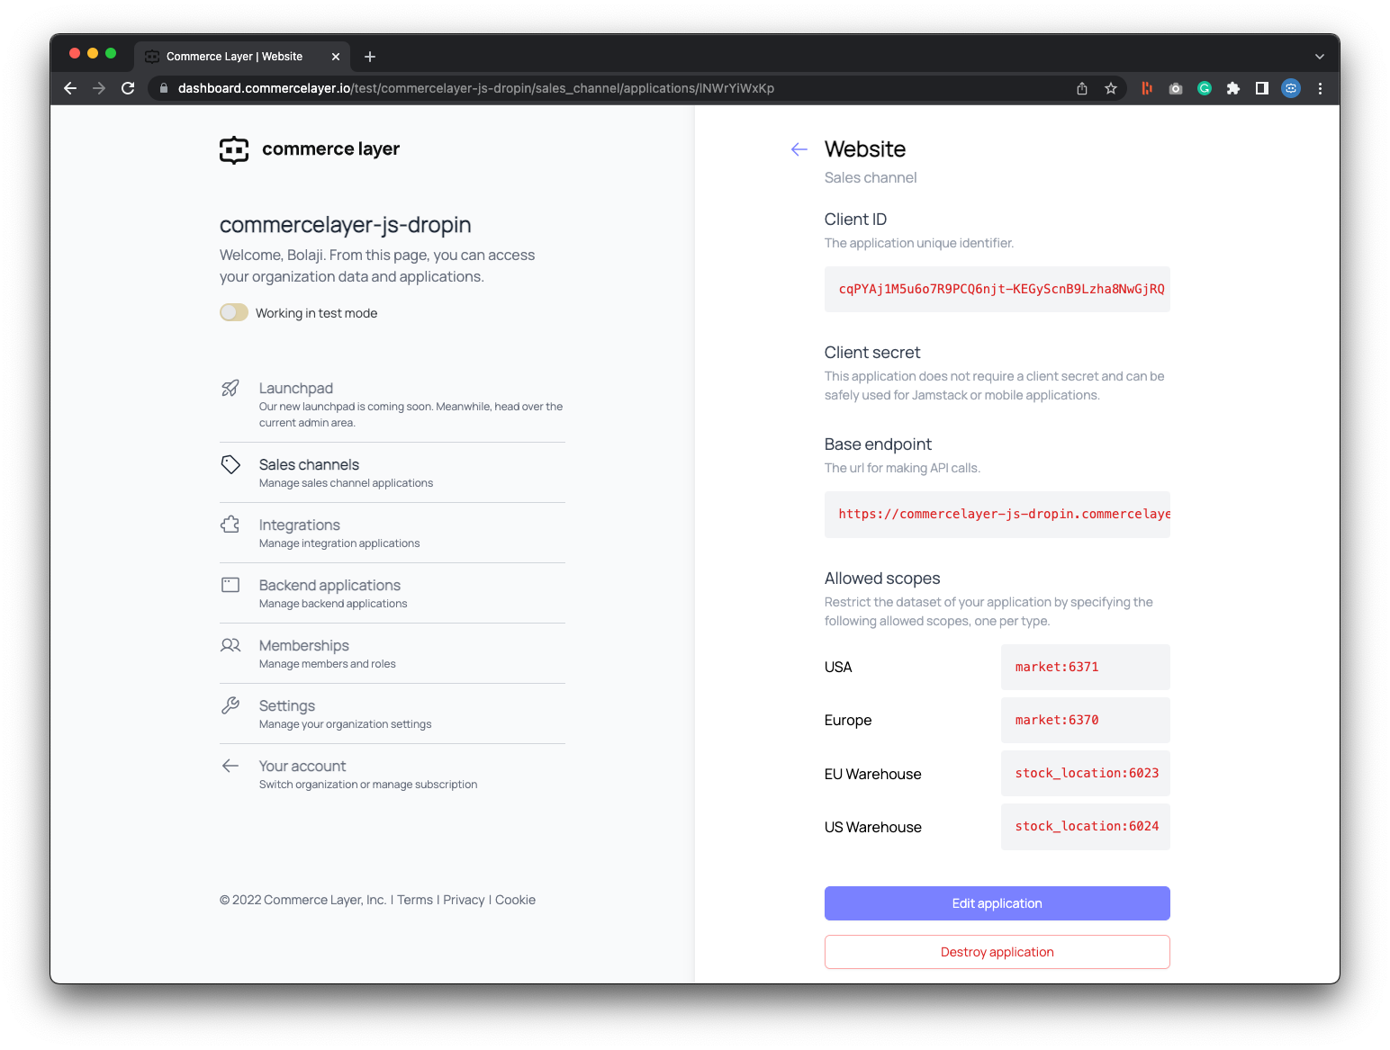Open the Terms footer link

pos(415,900)
